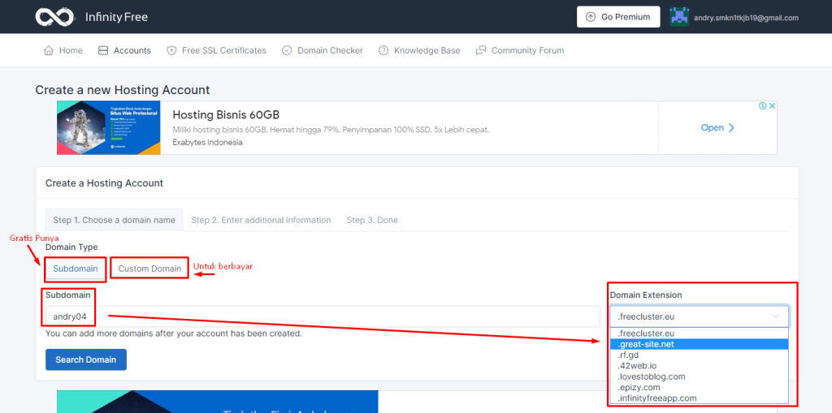Close the ad using X icon
Image resolution: width=832 pixels, height=413 pixels.
click(772, 106)
